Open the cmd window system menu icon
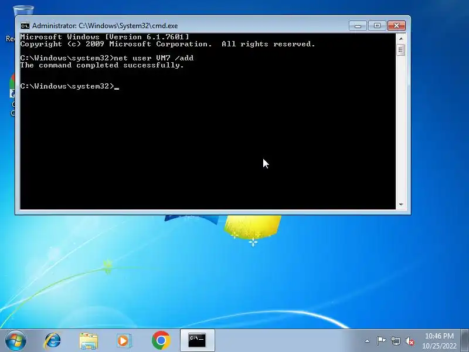Viewport: 469px width, 352px height. click(25, 26)
